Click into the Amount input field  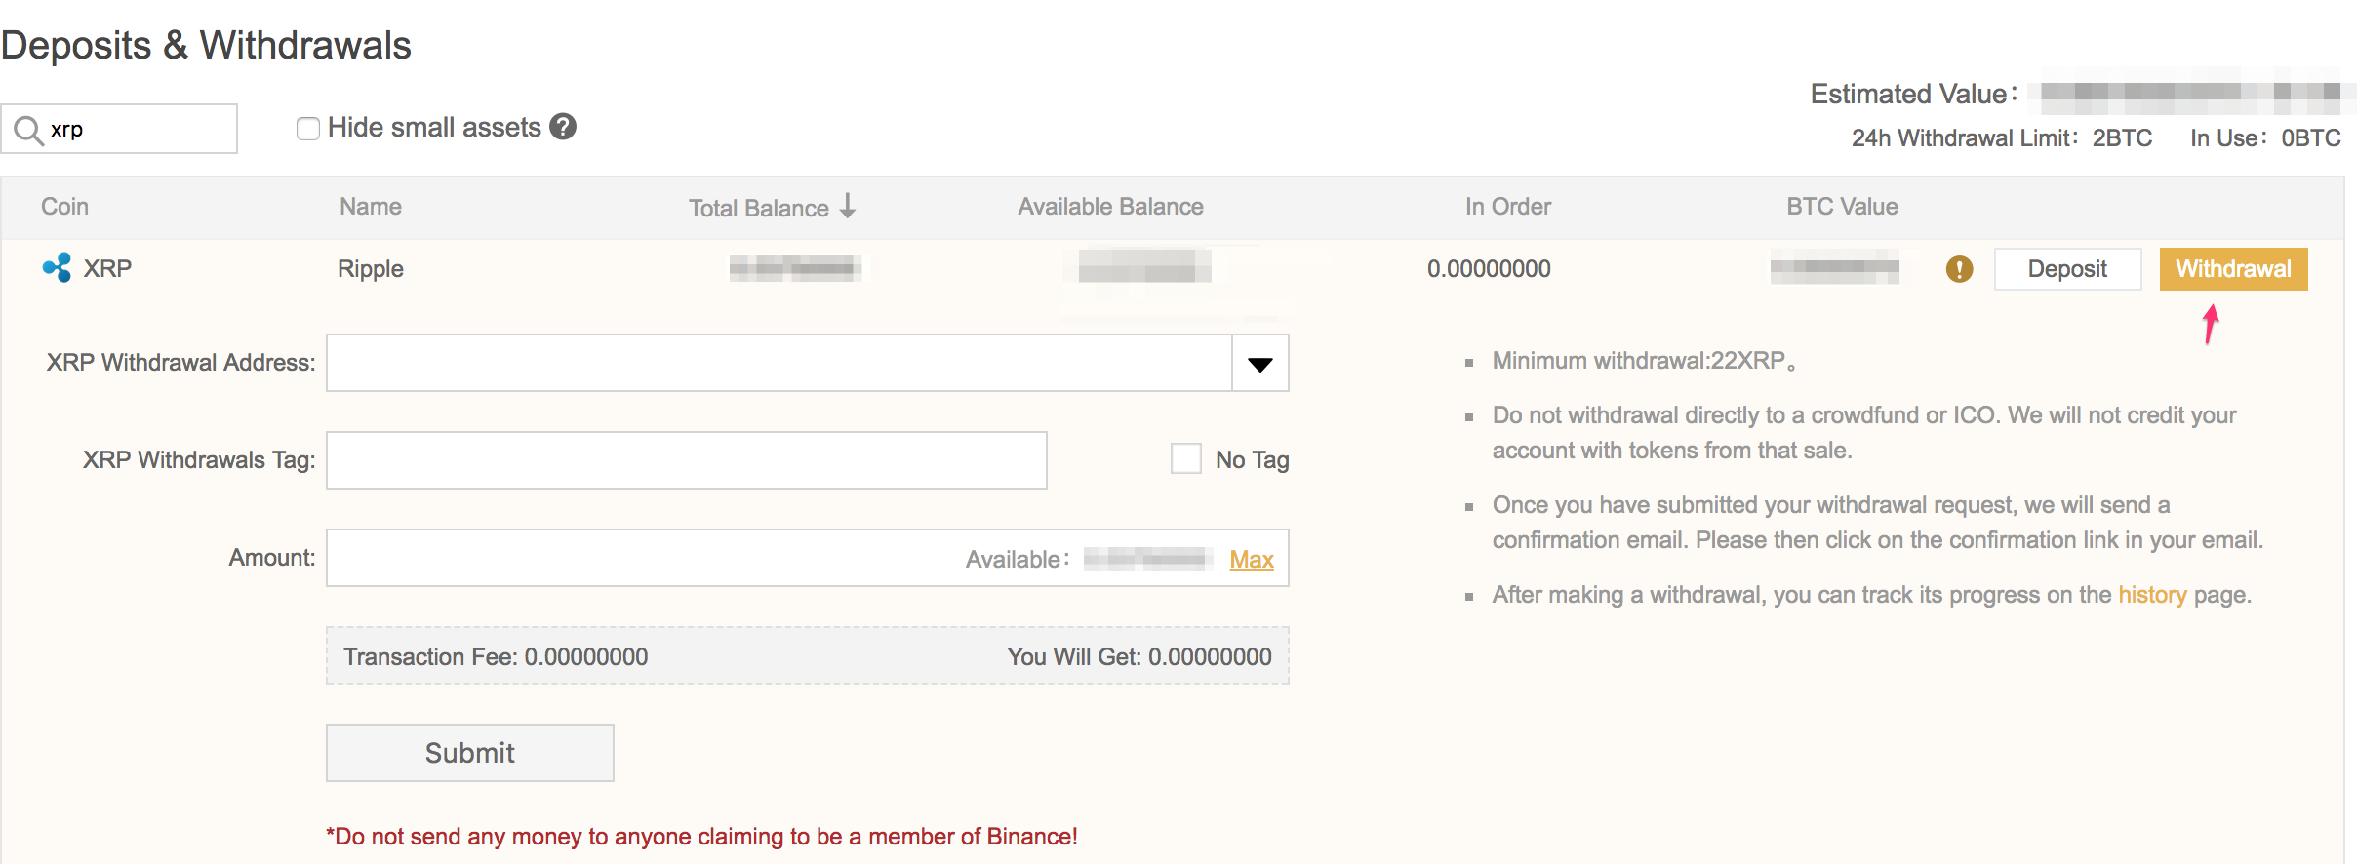tap(808, 558)
